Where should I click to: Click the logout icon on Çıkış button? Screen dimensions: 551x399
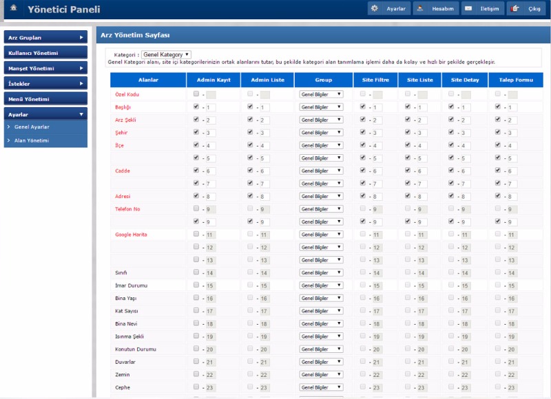[515, 9]
